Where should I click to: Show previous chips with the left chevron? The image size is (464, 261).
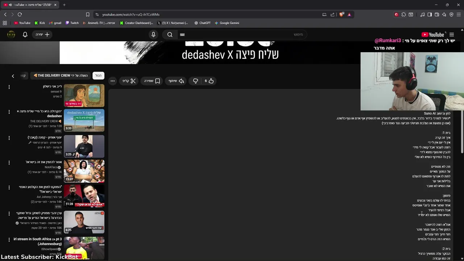coord(13,76)
